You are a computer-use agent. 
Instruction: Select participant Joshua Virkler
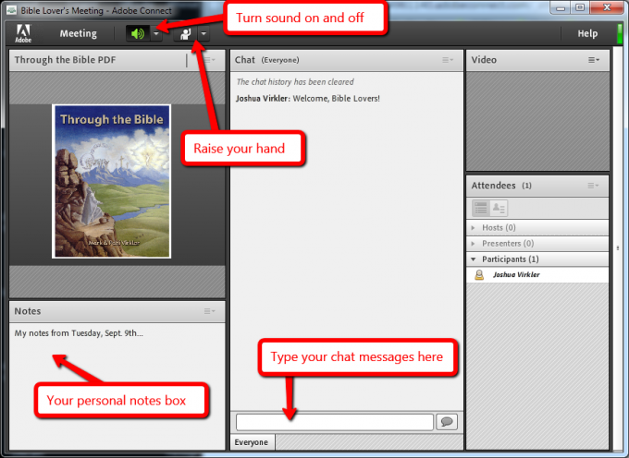[537, 274]
